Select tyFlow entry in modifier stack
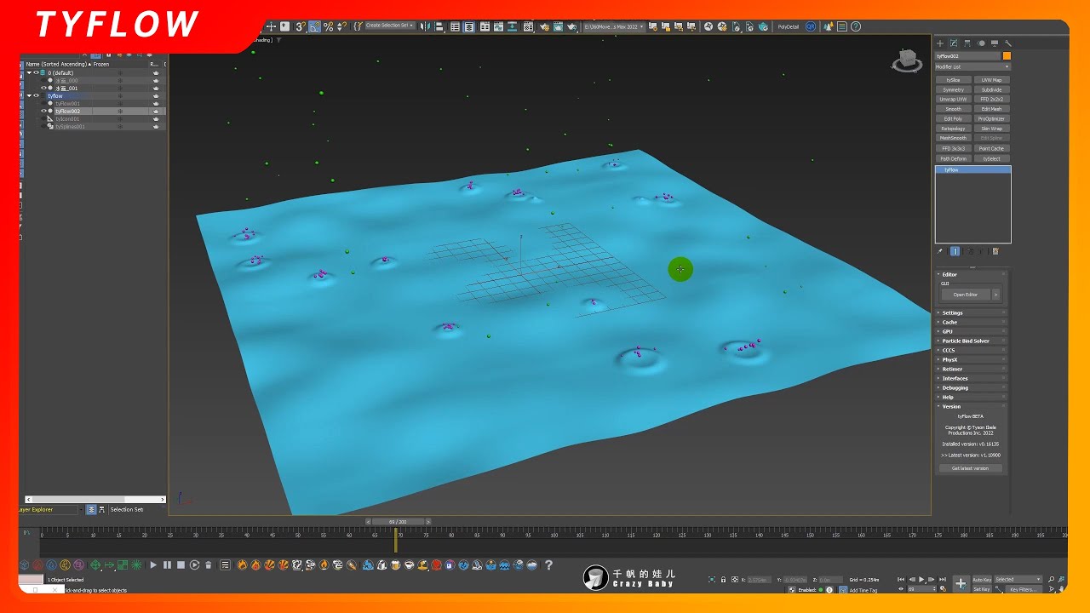This screenshot has width=1090, height=613. (x=972, y=169)
